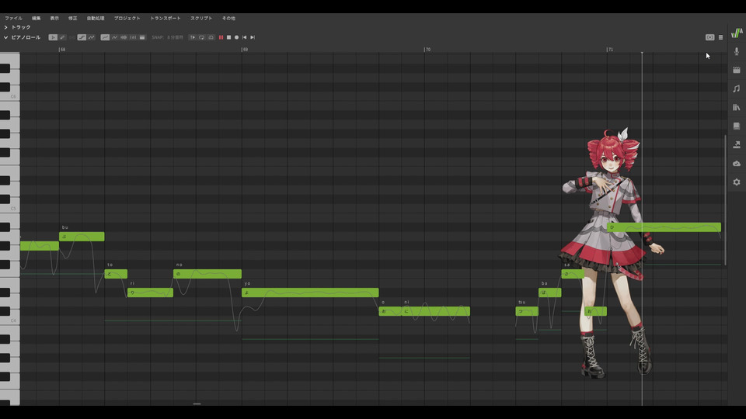This screenshot has height=419, width=746.
Task: Open the settings gear panel
Action: point(737,182)
